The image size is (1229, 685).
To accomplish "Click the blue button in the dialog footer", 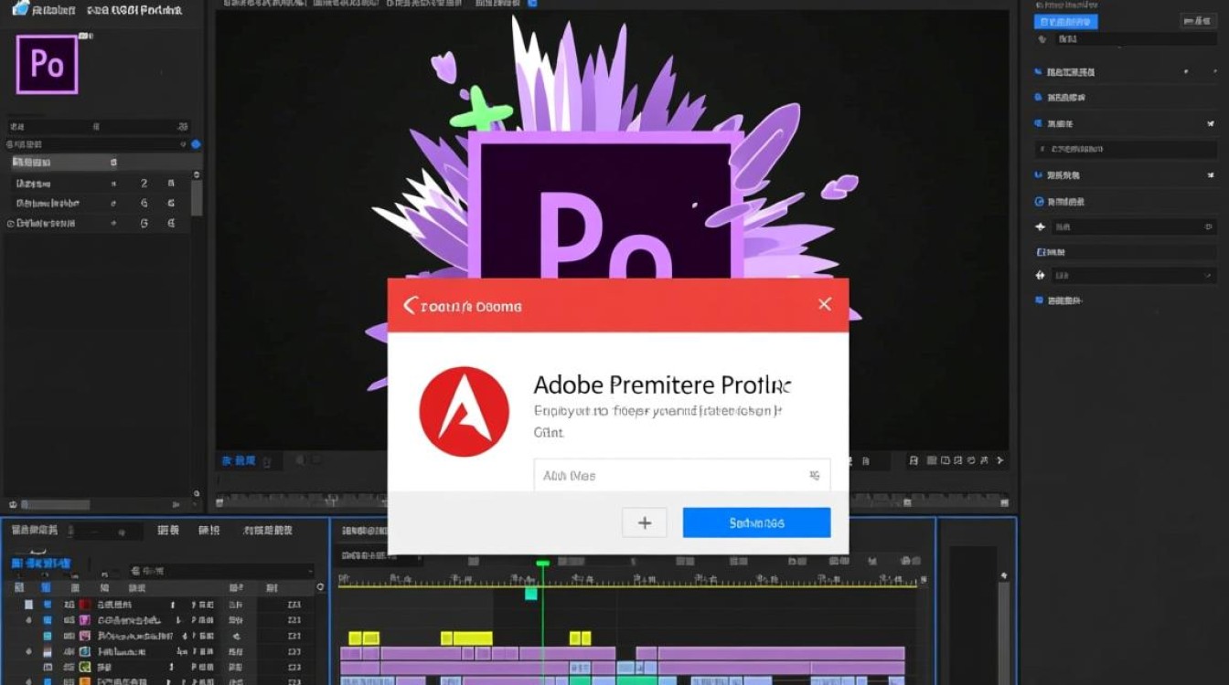I will (x=756, y=522).
